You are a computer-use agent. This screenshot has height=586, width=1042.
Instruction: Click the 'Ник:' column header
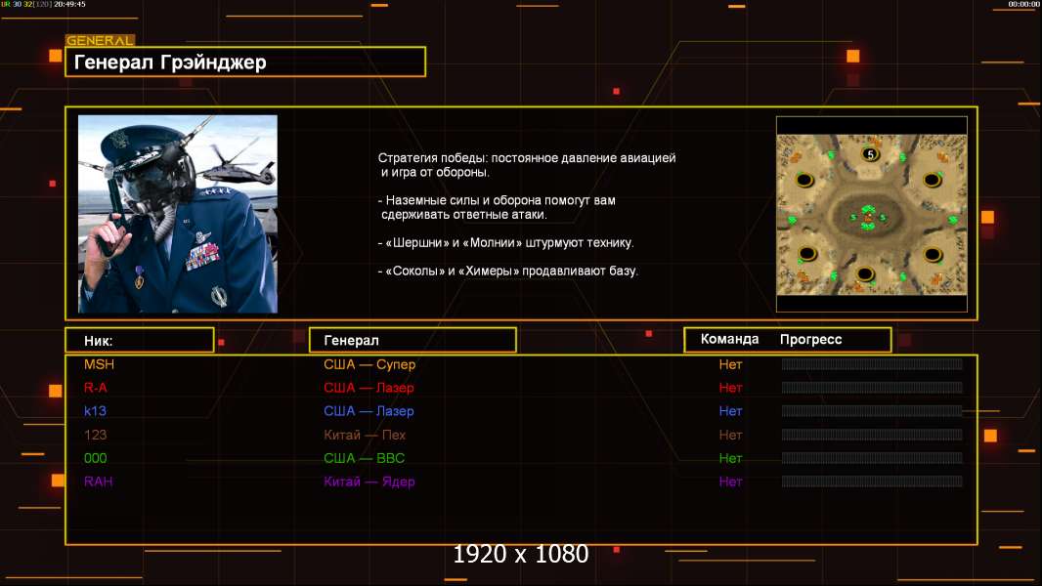pyautogui.click(x=140, y=341)
